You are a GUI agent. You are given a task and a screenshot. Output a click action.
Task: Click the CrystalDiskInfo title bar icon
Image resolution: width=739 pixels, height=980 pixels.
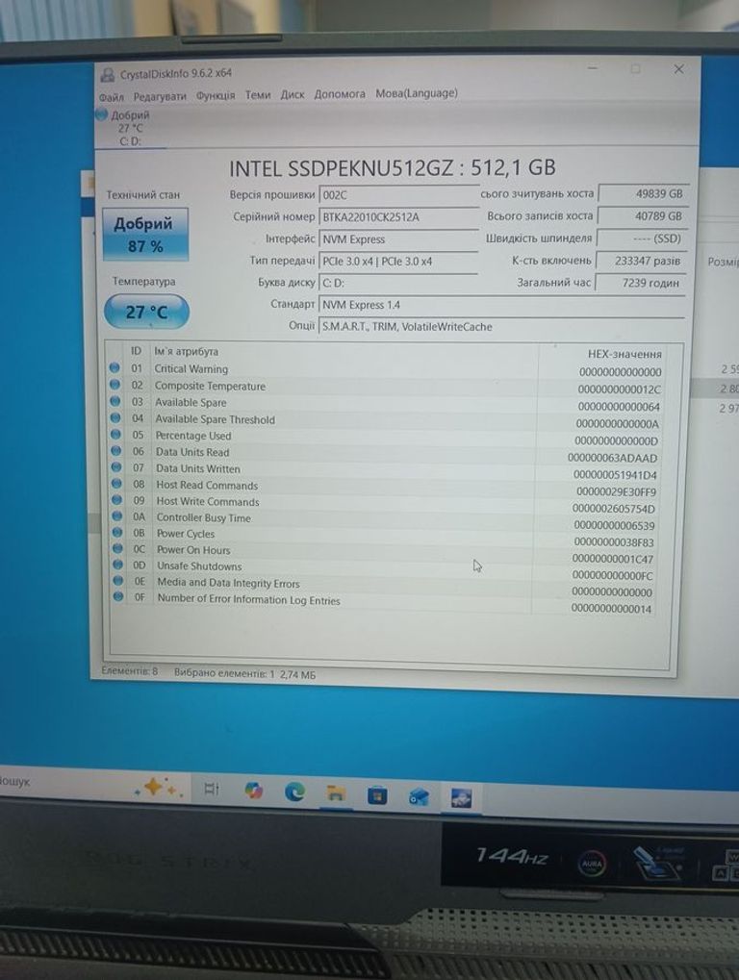coord(107,73)
